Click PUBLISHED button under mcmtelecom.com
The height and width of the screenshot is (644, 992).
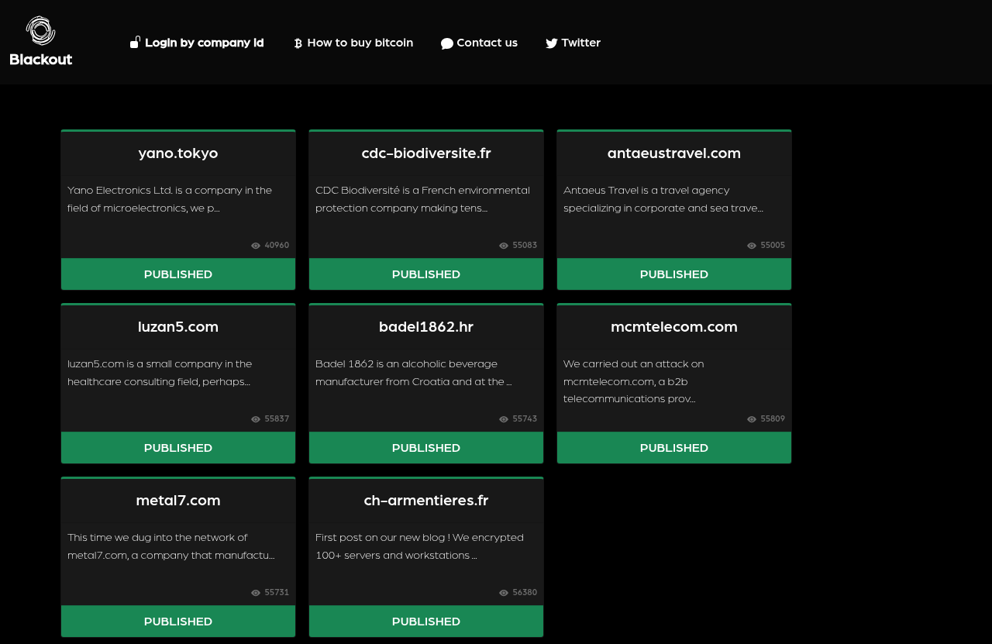(674, 448)
